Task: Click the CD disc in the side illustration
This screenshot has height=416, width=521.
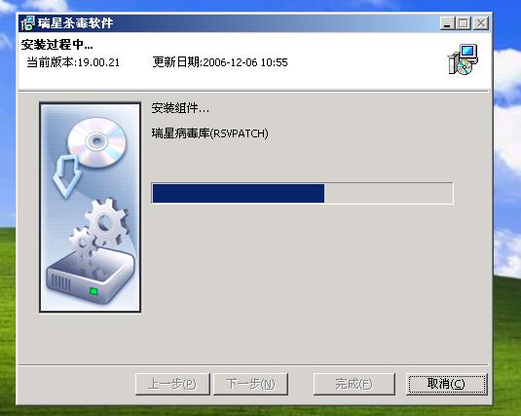Action: [97, 142]
